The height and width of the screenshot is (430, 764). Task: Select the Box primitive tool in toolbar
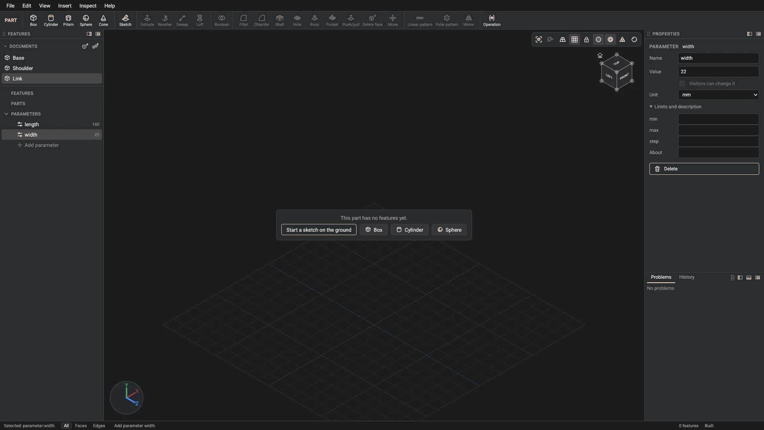click(x=33, y=20)
